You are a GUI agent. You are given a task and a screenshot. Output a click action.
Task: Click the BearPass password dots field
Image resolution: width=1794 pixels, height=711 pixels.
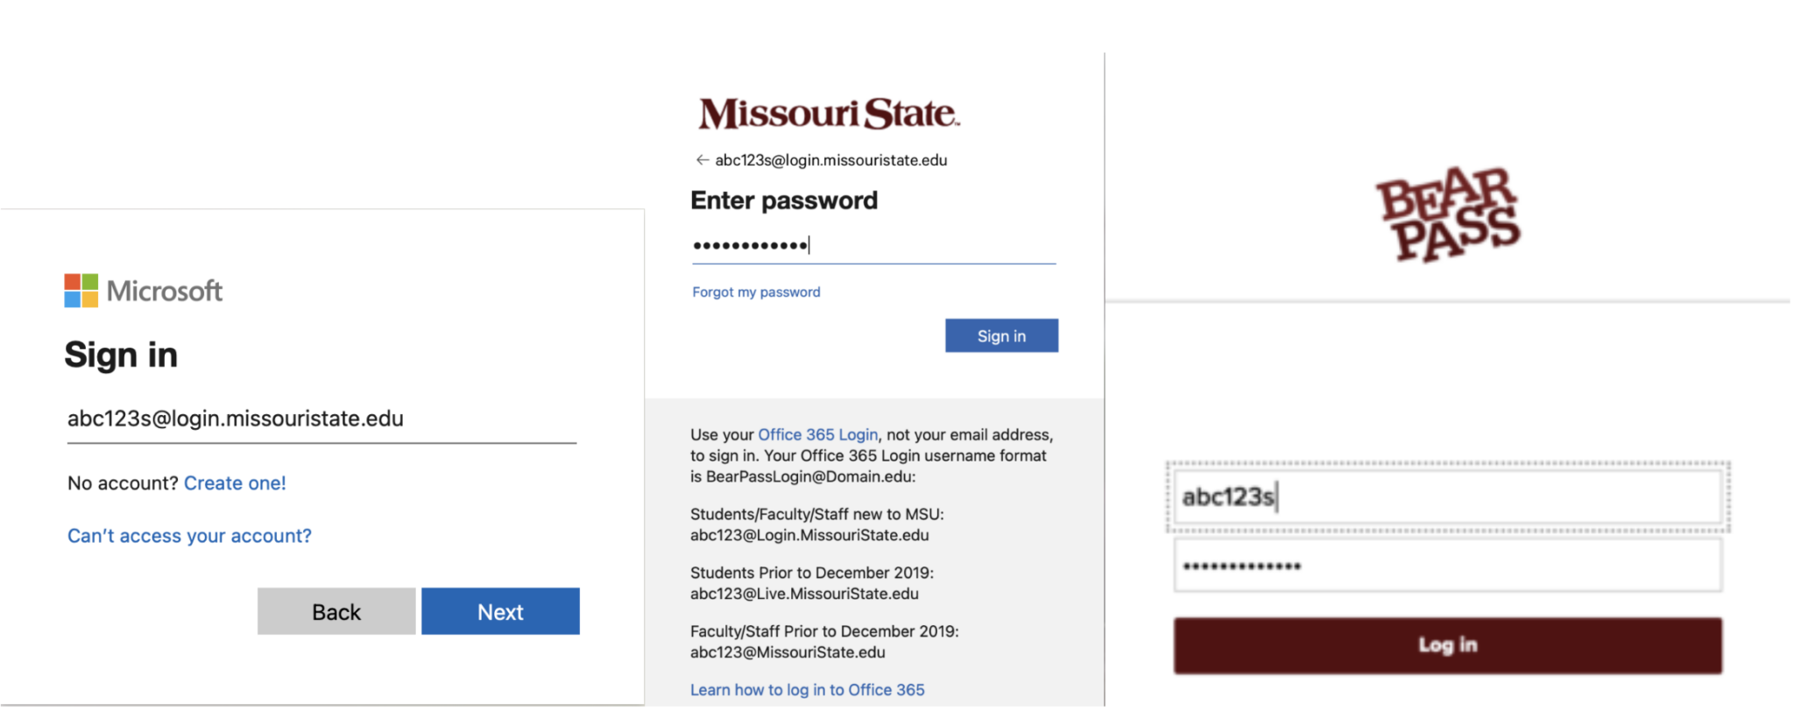[1447, 565]
